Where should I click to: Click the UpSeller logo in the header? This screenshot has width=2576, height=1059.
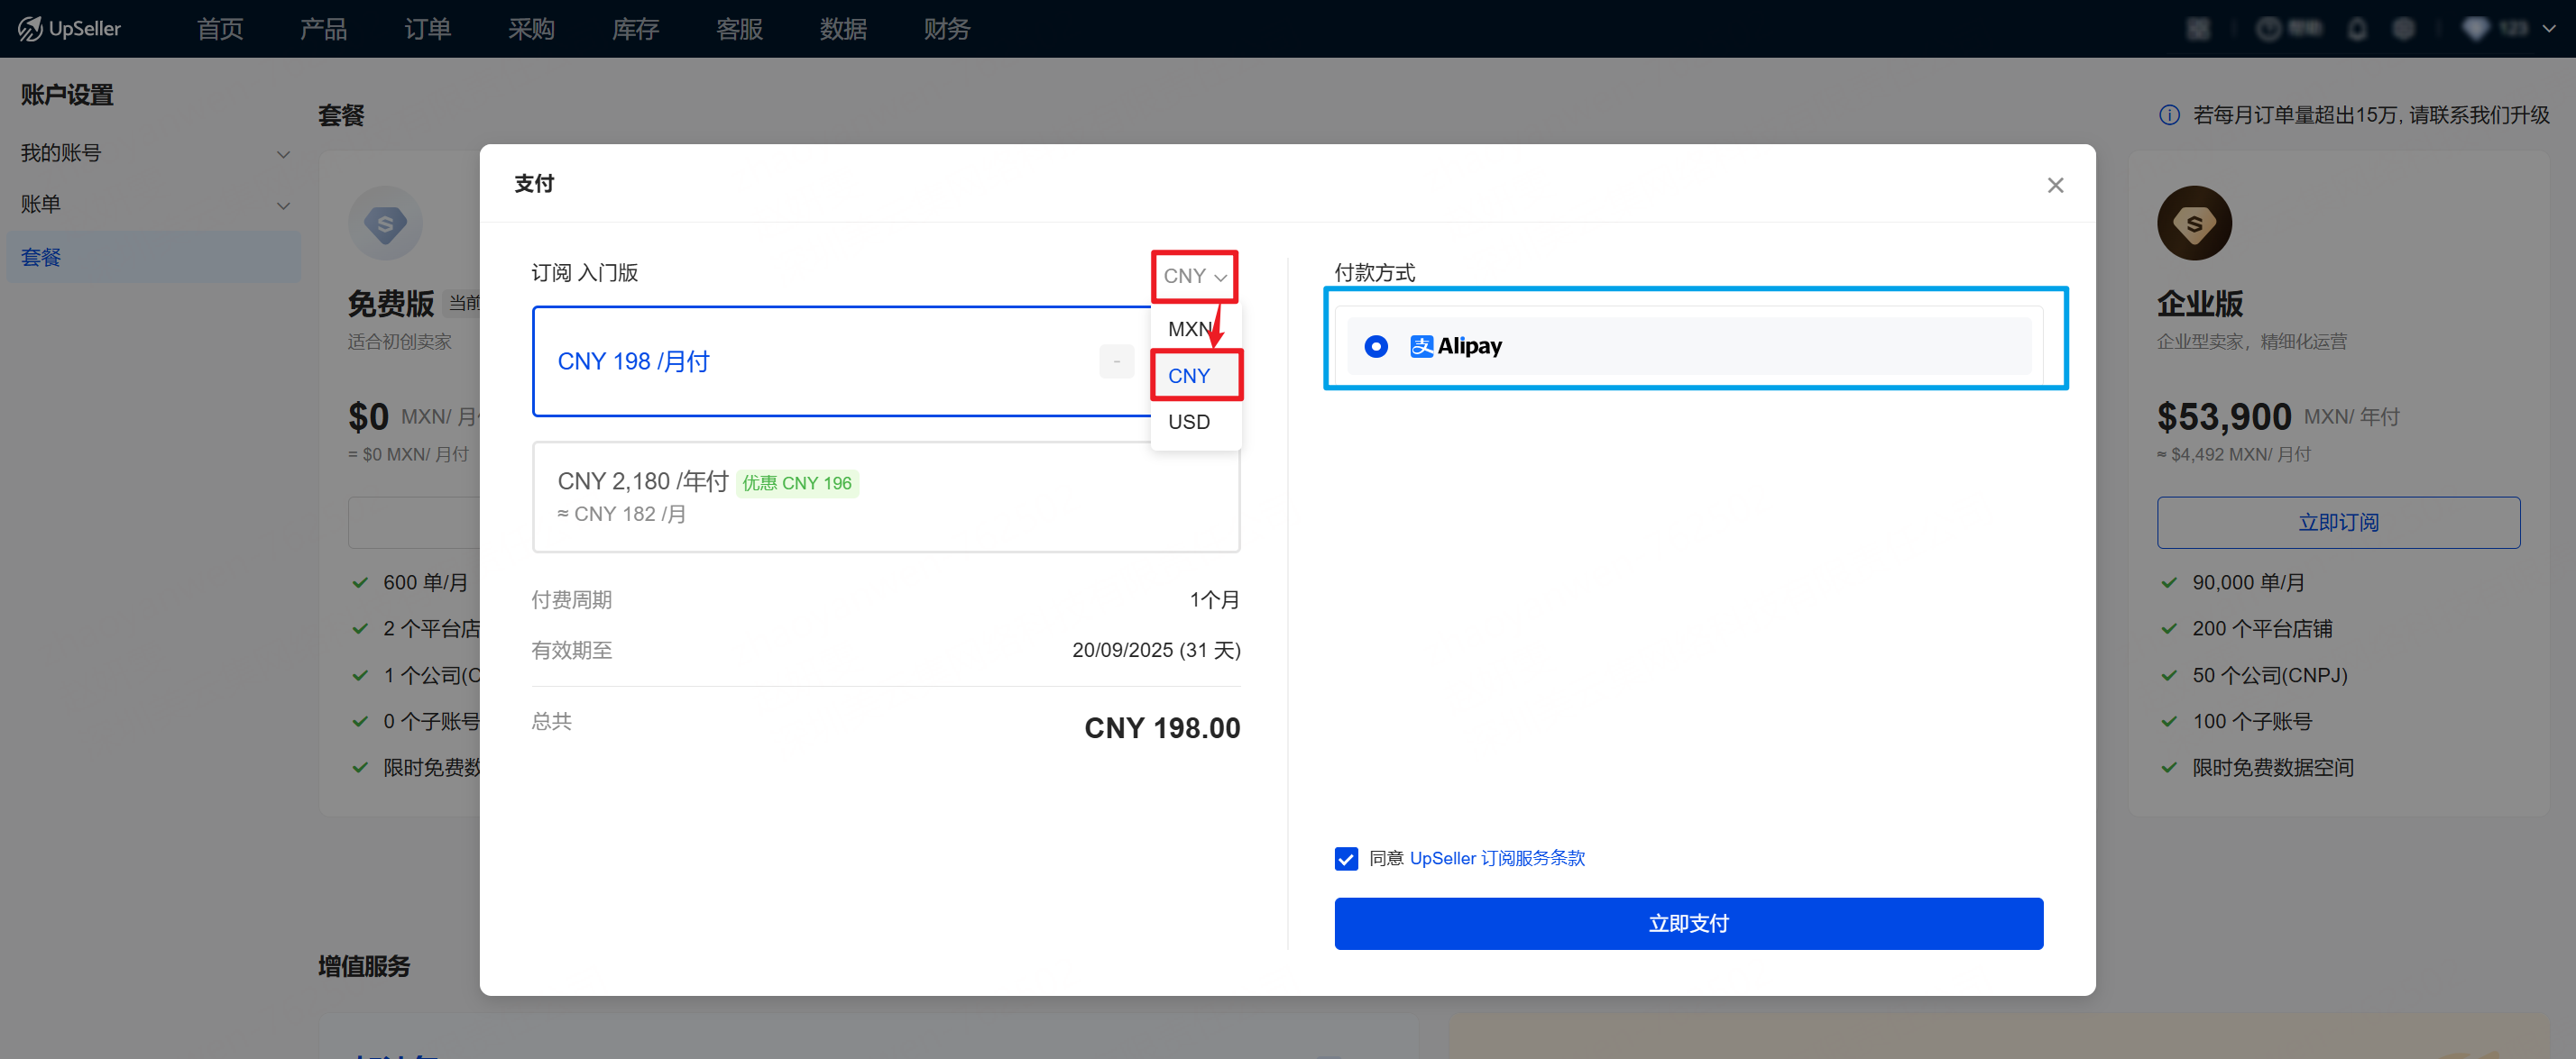coord(69,28)
